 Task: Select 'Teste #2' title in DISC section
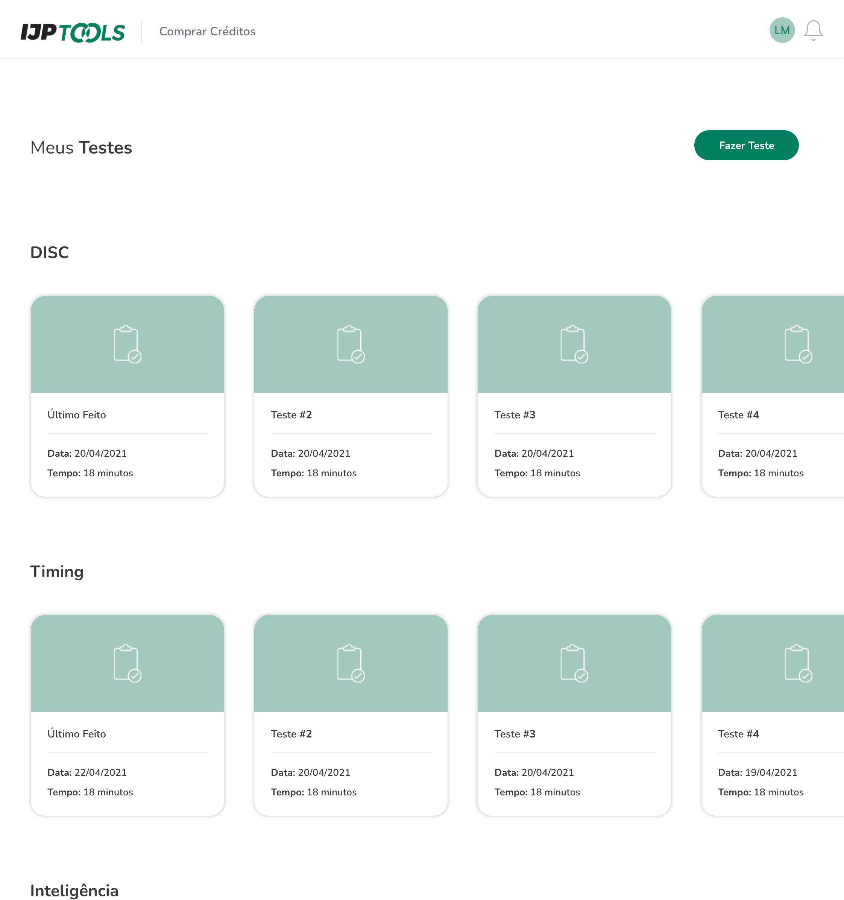click(x=291, y=415)
